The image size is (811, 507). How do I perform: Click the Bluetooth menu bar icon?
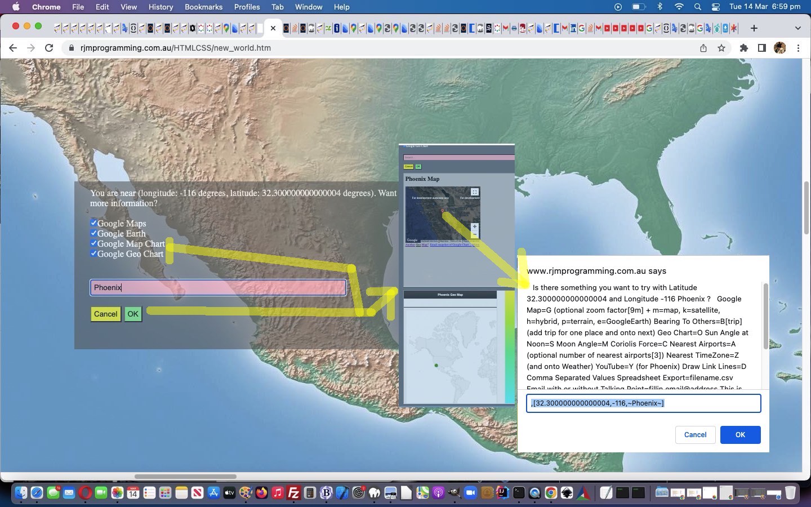click(x=660, y=7)
